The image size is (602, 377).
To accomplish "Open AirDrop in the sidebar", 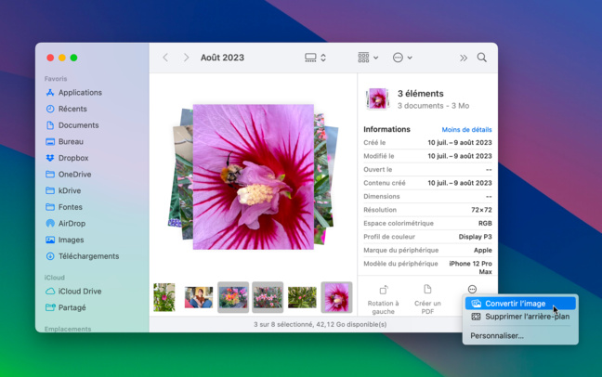I will (66, 224).
